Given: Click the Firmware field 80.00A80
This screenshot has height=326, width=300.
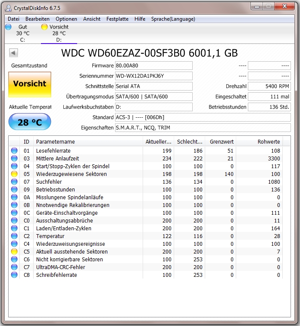Looking at the screenshot, I should (154, 66).
